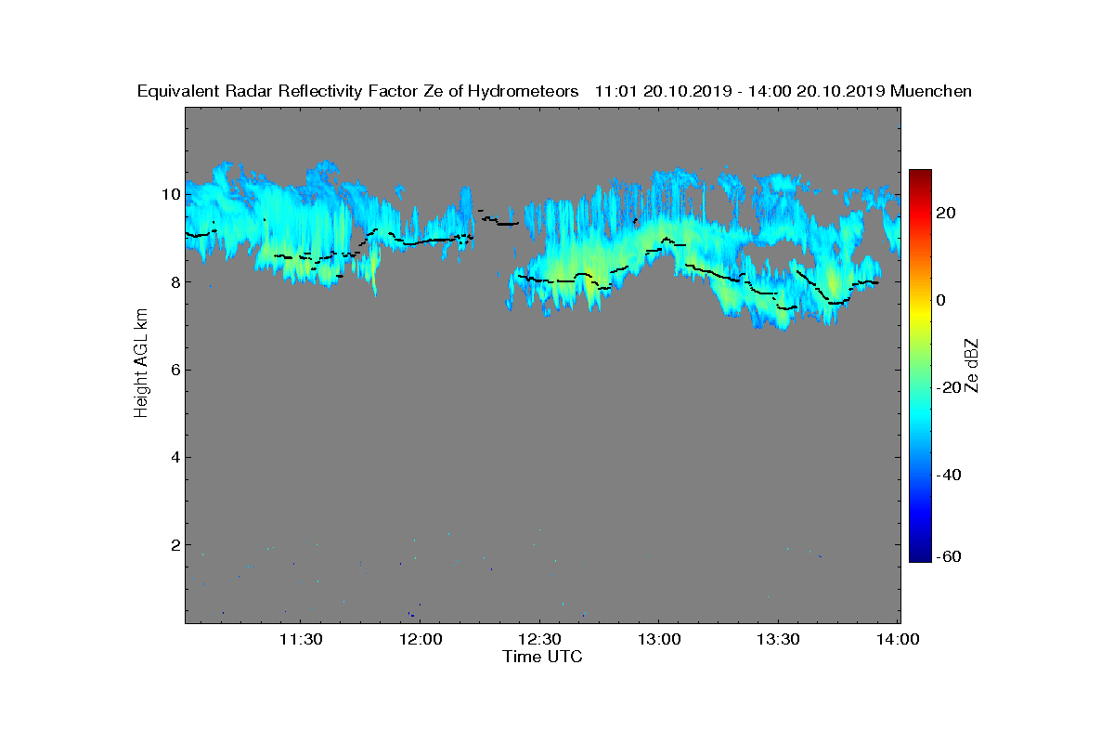
Task: Click the height tick label '6'
Action: click(175, 370)
